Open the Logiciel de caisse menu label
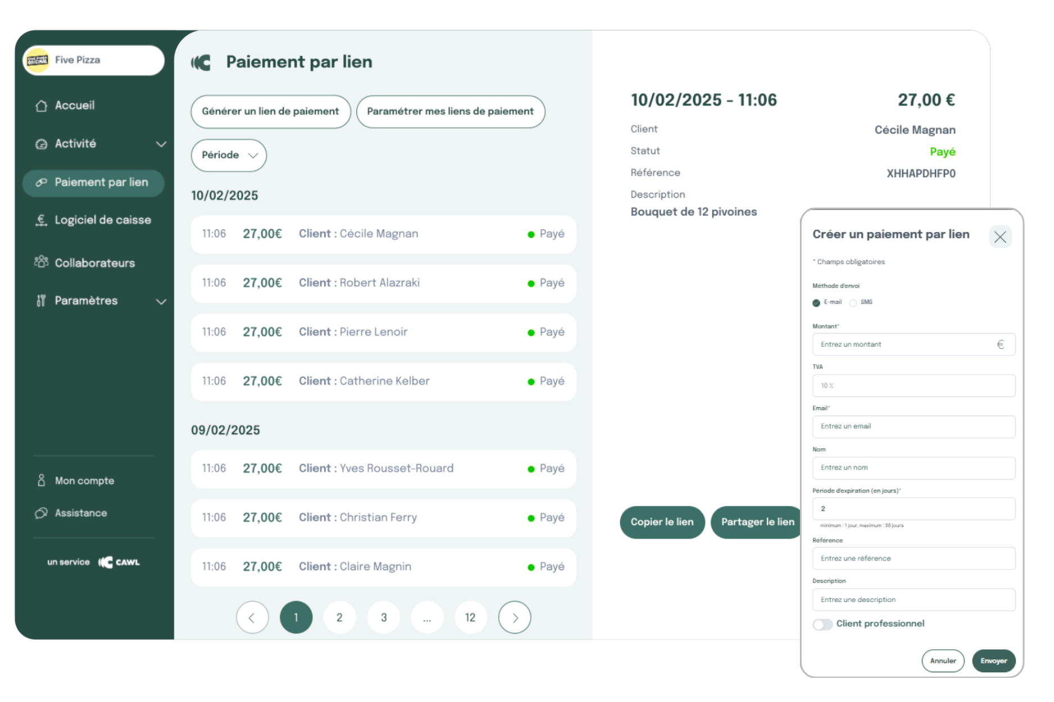The image size is (1054, 702). pyautogui.click(x=103, y=220)
